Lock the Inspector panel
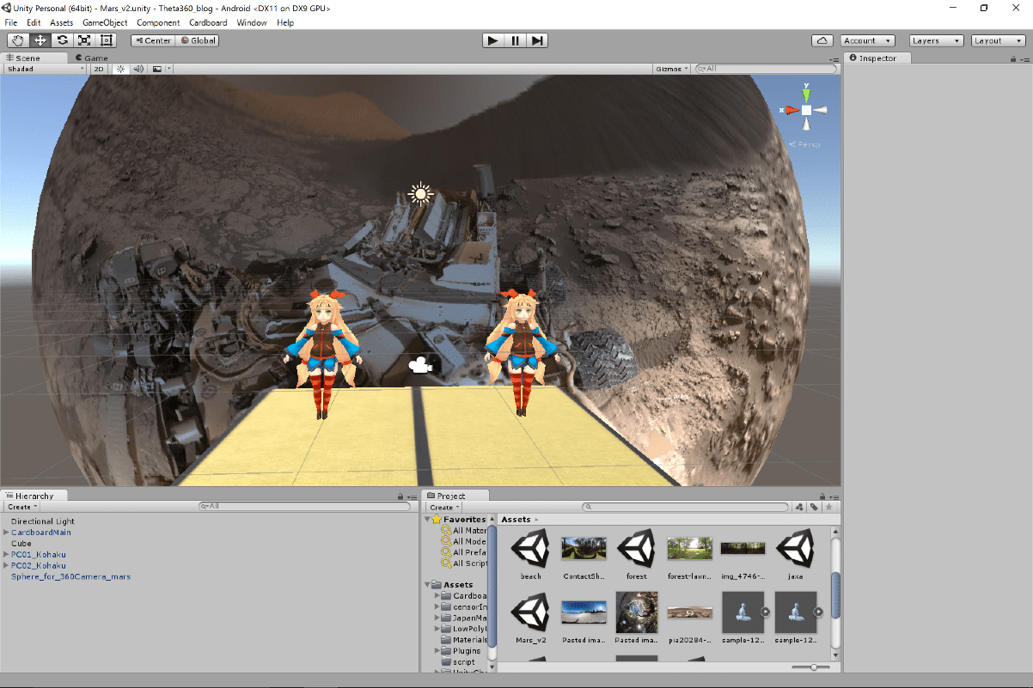 click(1013, 59)
